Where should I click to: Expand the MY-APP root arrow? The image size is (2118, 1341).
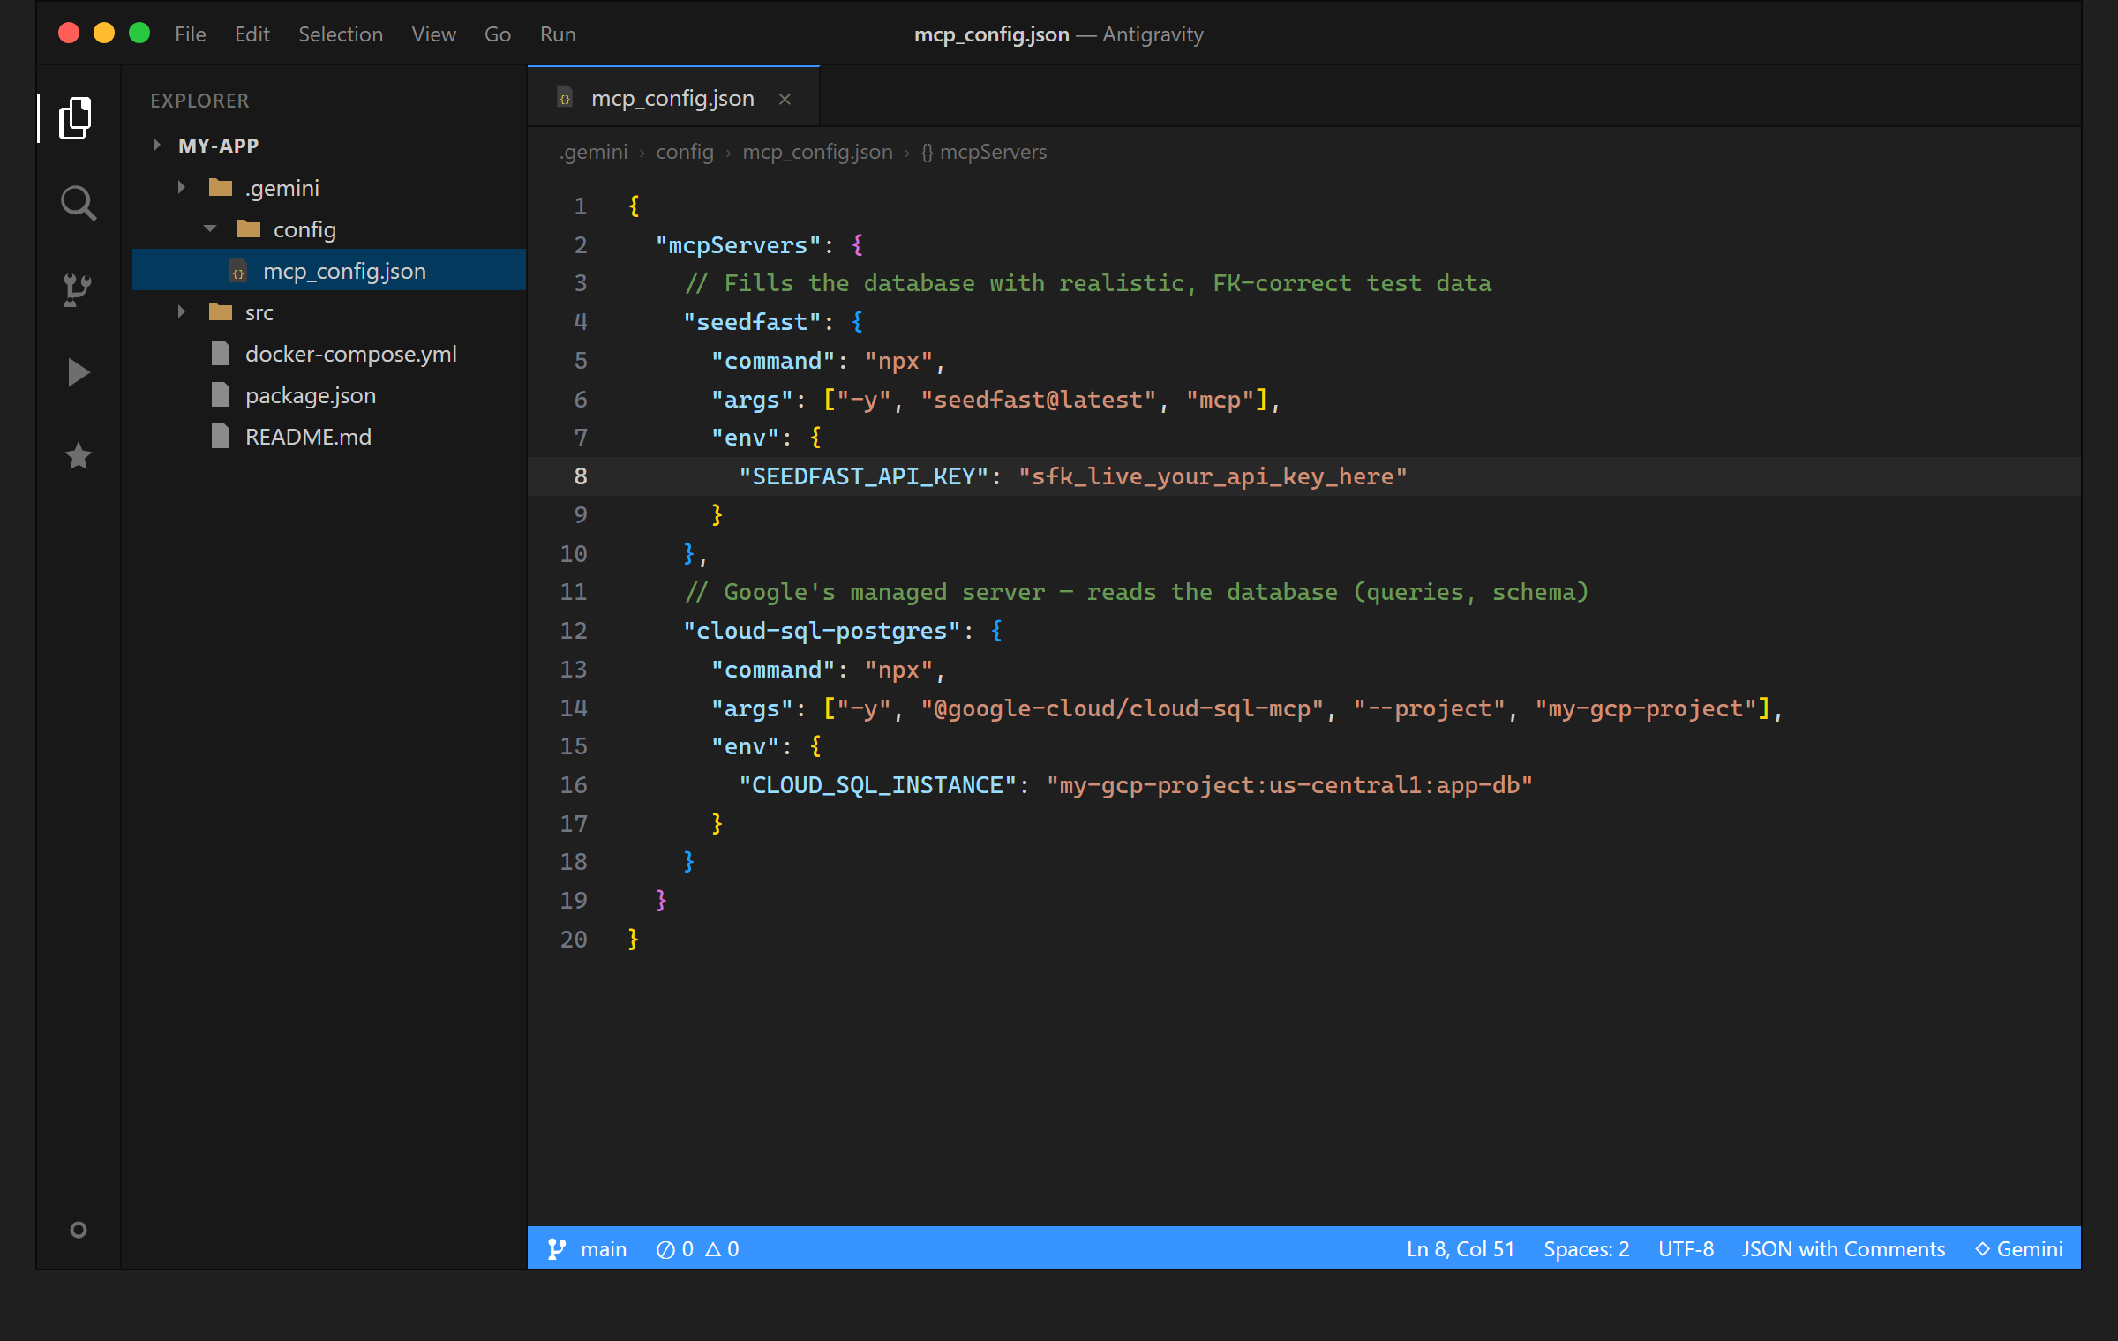[x=156, y=145]
